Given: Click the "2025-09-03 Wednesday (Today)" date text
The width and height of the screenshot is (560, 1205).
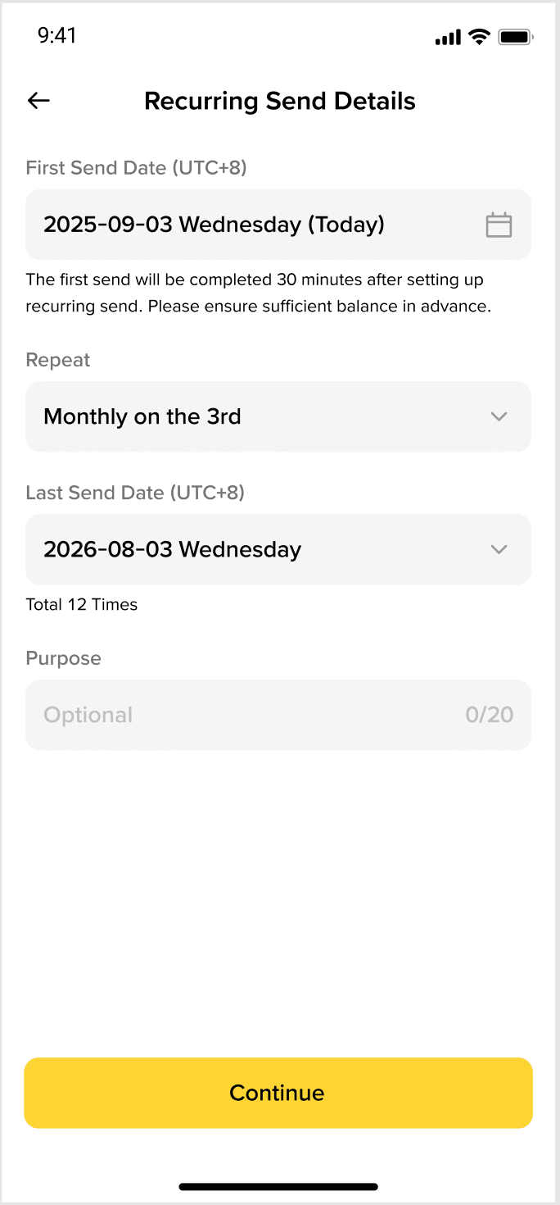Looking at the screenshot, I should (214, 225).
